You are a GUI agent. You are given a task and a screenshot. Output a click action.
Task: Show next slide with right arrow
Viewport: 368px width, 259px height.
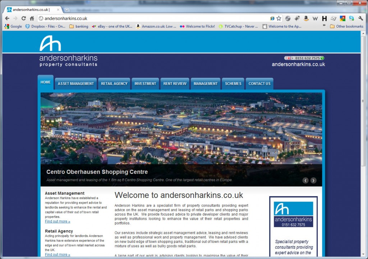pos(313,180)
